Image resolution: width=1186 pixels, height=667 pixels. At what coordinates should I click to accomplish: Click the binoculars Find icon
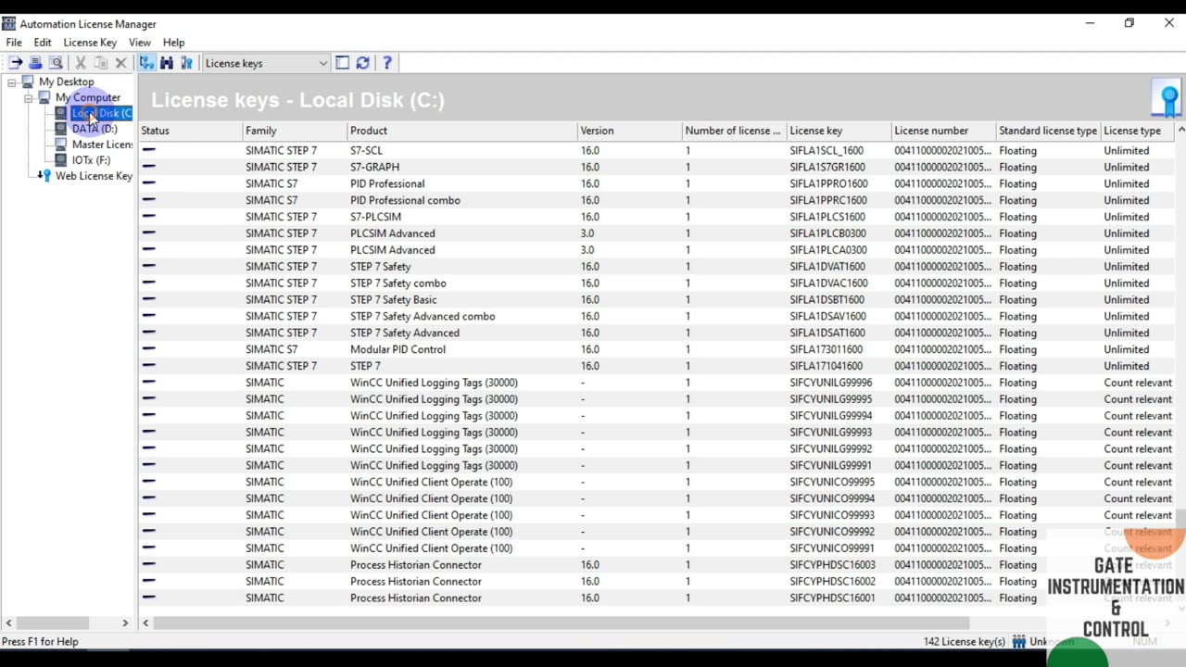point(167,63)
